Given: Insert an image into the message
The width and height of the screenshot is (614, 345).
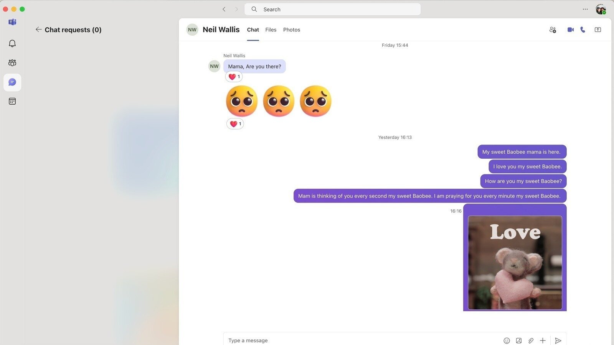Looking at the screenshot, I should pos(518,340).
